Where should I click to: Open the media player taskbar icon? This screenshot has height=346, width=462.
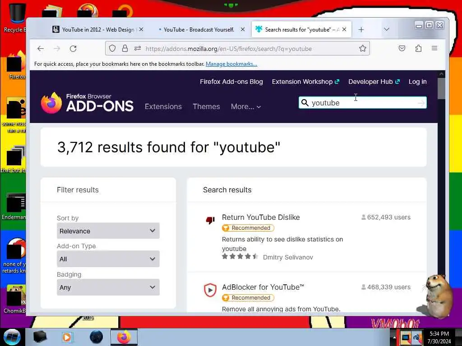pos(67,337)
